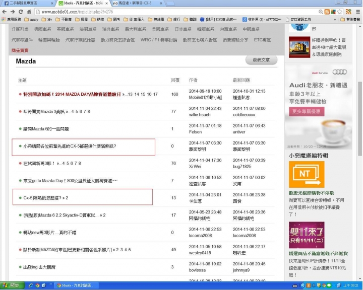
Task: Open the 出發ing 去大鵬灣 thread
Action: [39, 267]
